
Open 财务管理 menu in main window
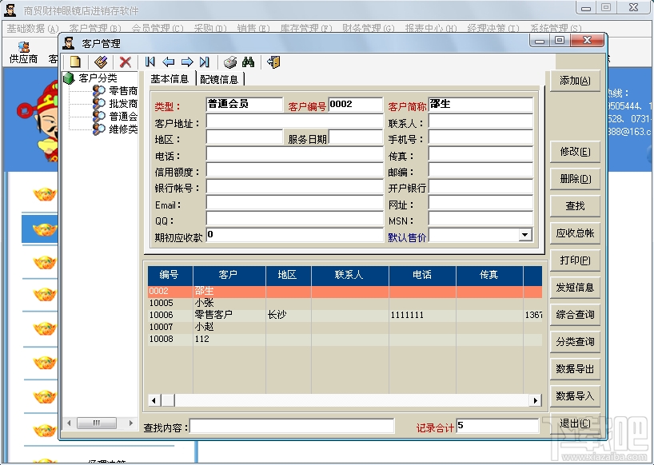tap(369, 28)
